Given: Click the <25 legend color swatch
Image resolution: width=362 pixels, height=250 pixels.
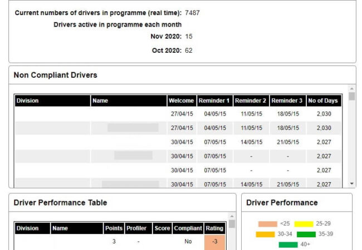Looking at the screenshot, I should click(268, 224).
